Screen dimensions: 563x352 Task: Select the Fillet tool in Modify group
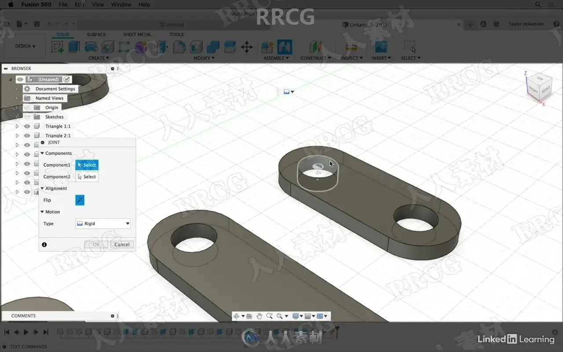tap(179, 47)
